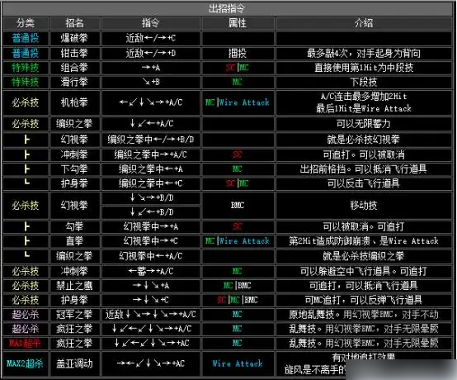Click the cyan MAX2超杀 category label
457x380 pixels.
coord(26,363)
